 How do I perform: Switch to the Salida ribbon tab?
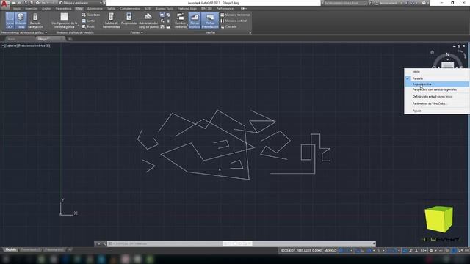click(x=111, y=9)
